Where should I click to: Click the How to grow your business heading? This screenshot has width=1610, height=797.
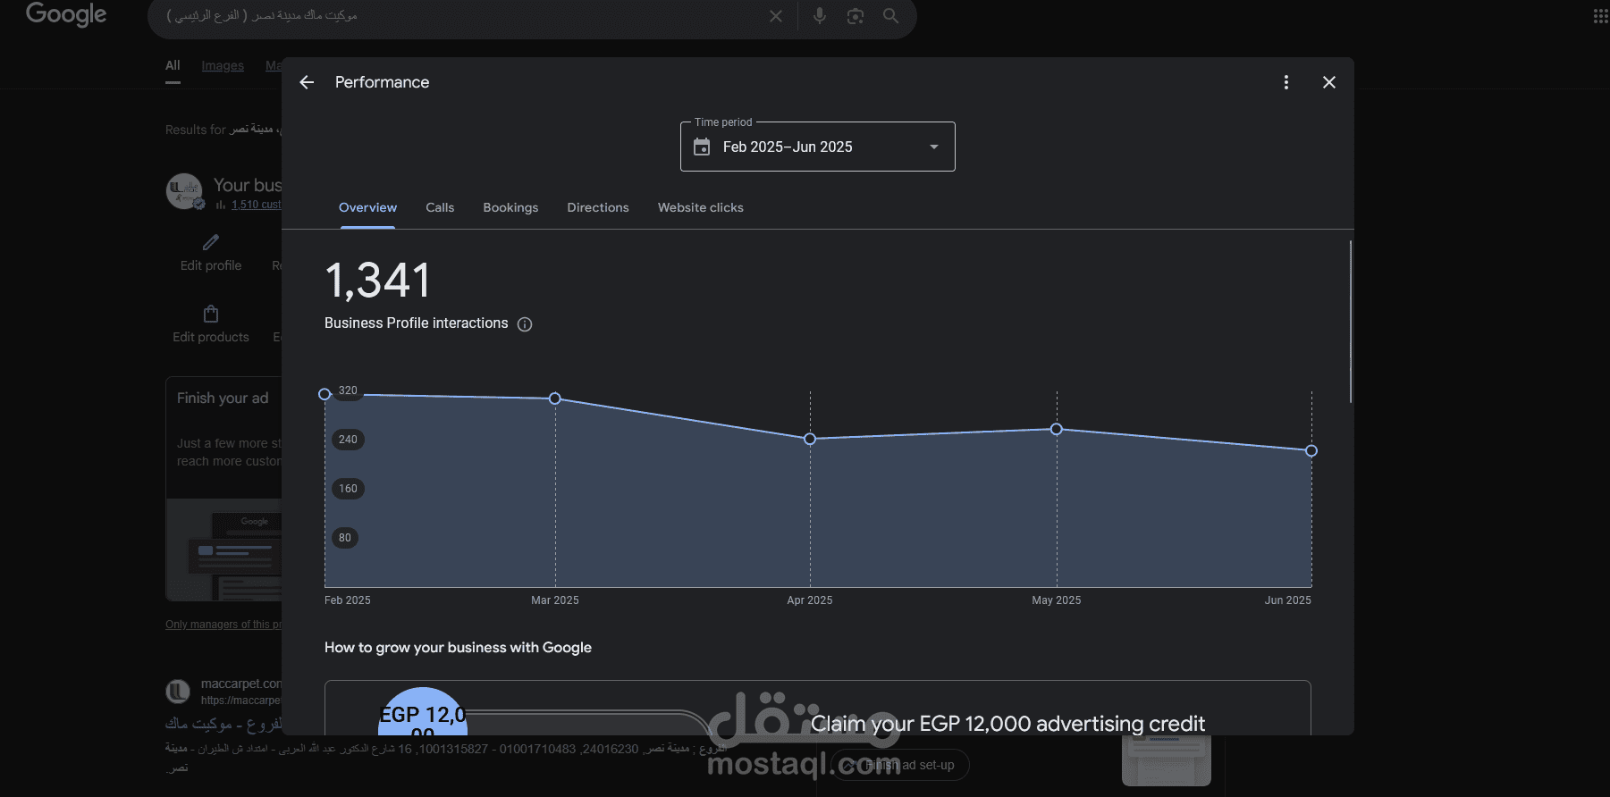458,648
